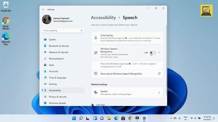Open Apps settings category

[63, 65]
